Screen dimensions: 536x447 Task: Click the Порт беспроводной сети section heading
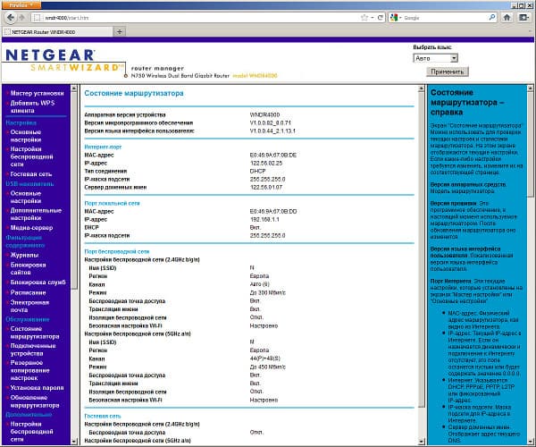pyautogui.click(x=117, y=252)
